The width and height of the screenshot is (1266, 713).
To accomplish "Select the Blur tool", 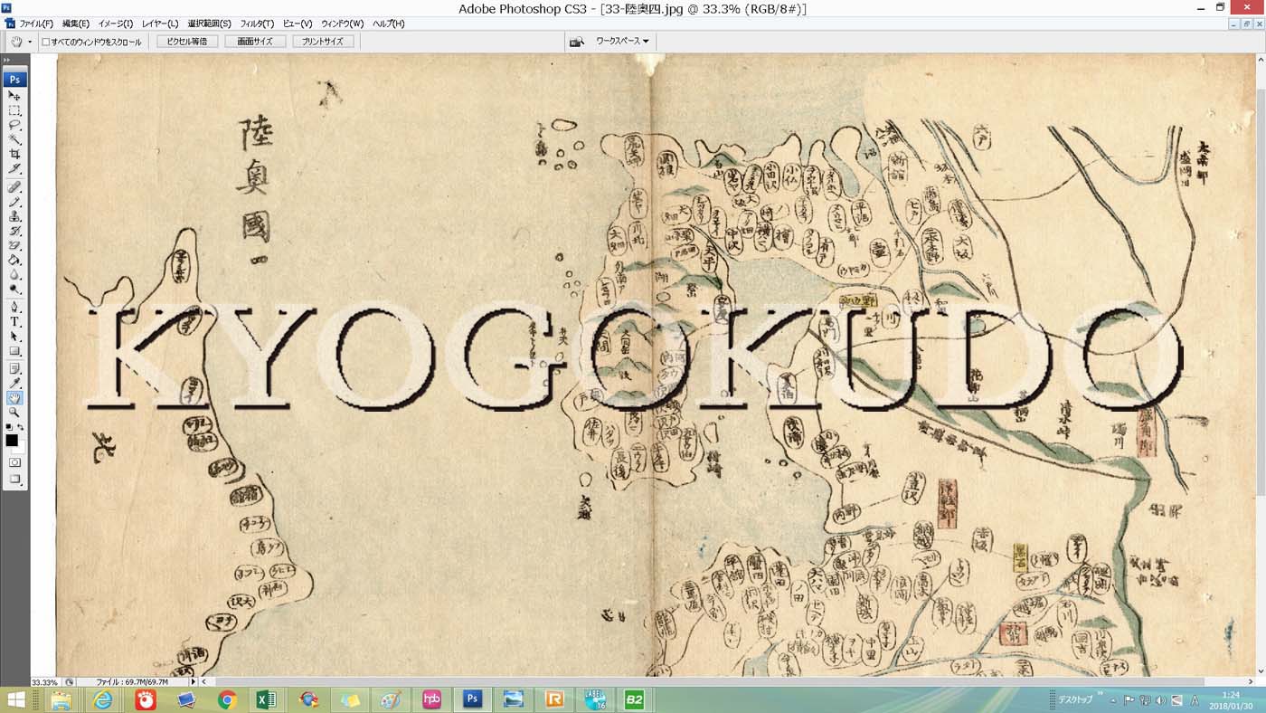I will pyautogui.click(x=14, y=274).
